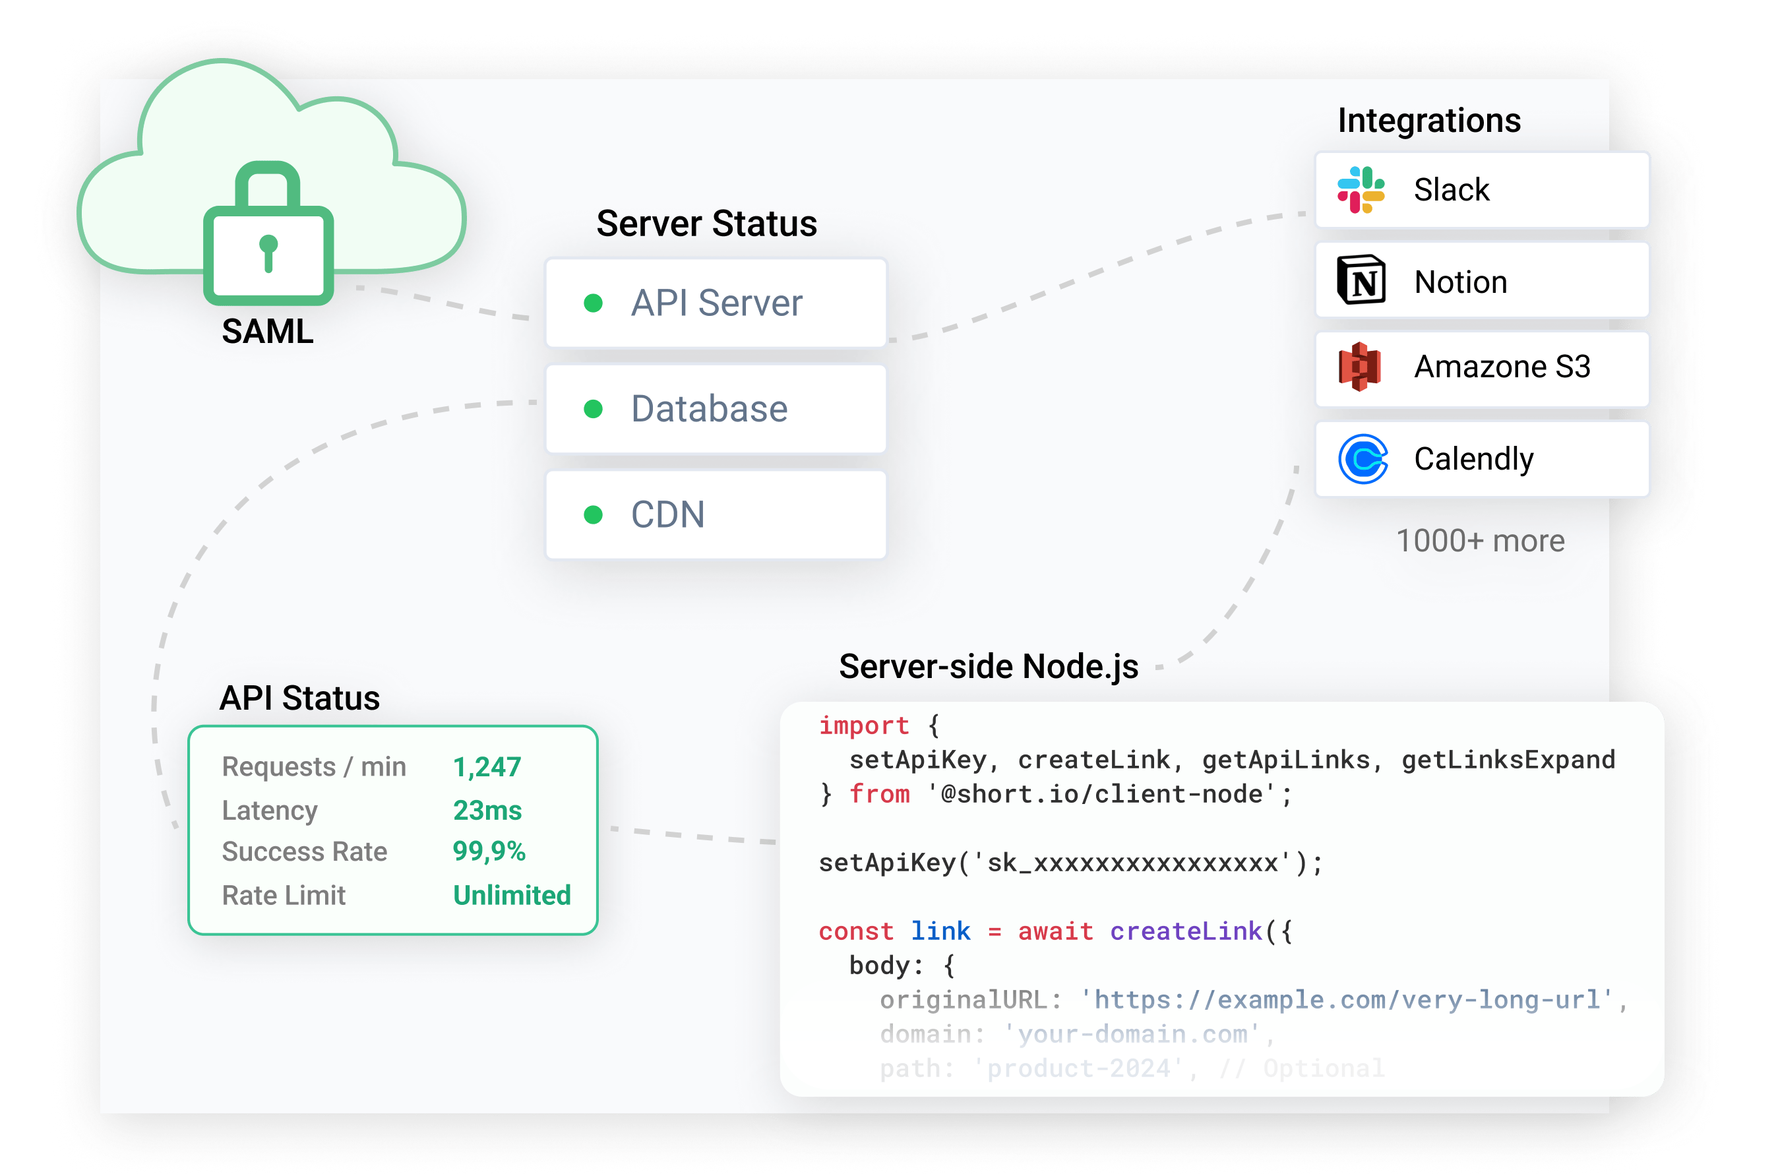The height and width of the screenshot is (1174, 1778).
Task: Toggle the API Server status indicator
Action: click(594, 303)
